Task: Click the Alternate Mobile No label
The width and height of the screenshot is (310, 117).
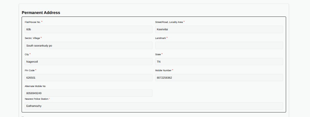Action: coord(35,86)
